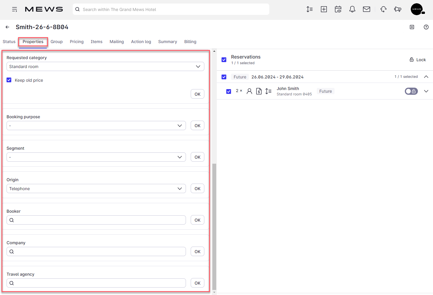
Task: Open the hamburger menu top left
Action: (x=14, y=9)
